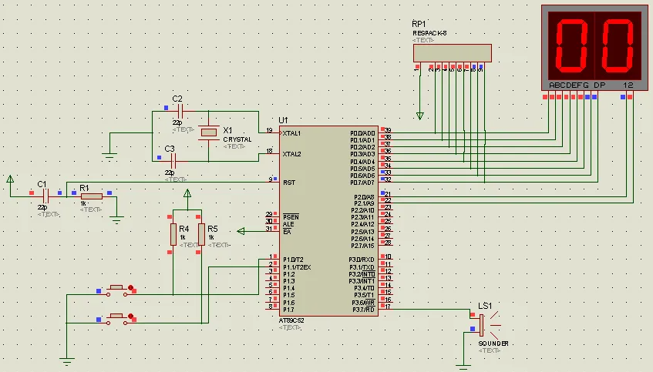The width and height of the screenshot is (653, 372).
Task: Click the ground symbol left of crystal
Action: 109,157
